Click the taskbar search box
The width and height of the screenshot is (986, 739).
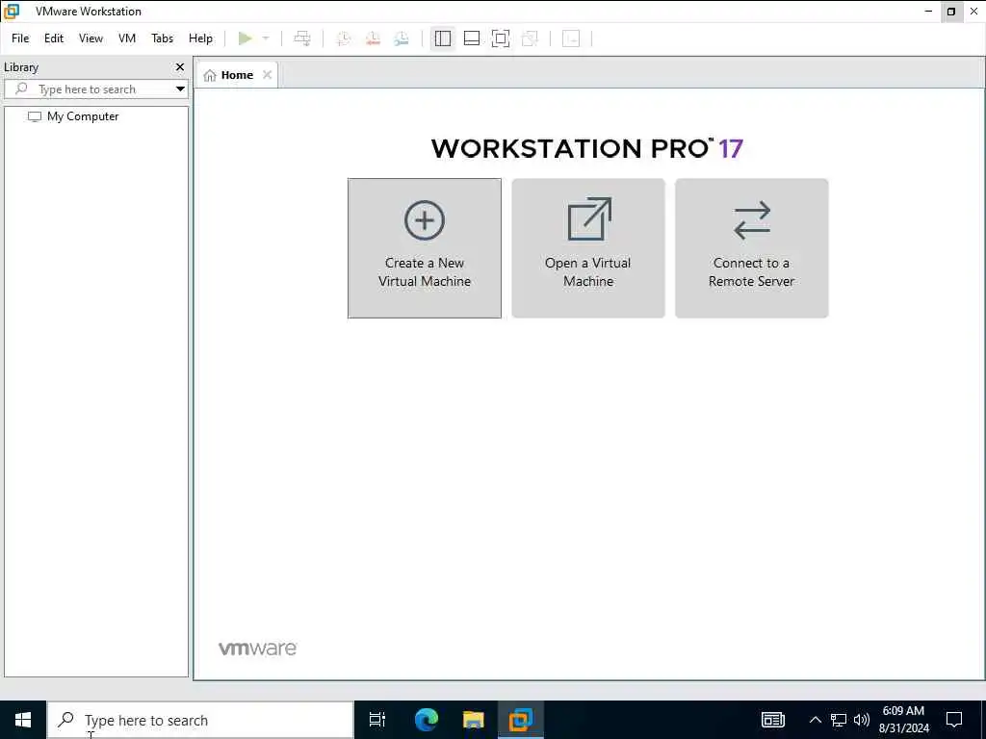(200, 720)
